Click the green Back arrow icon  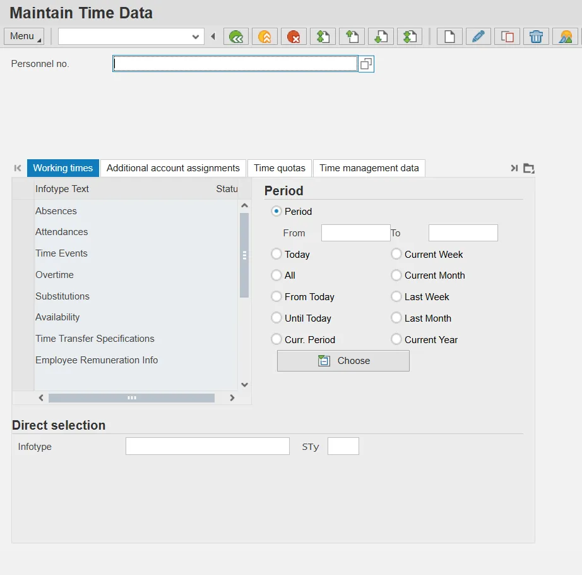(x=236, y=37)
